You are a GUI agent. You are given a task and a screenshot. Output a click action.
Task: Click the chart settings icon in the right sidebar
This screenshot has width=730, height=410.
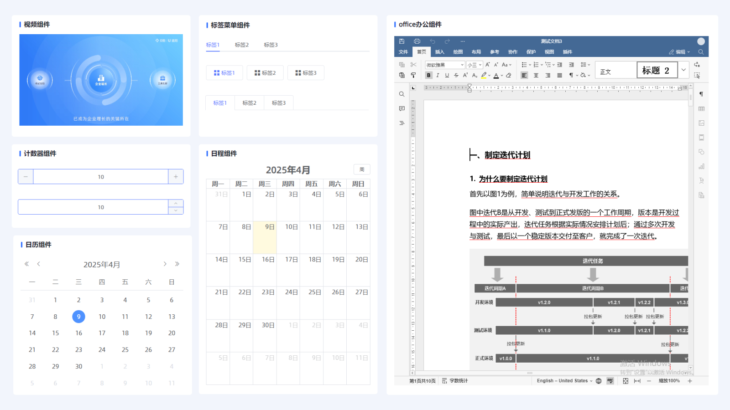[x=701, y=166]
